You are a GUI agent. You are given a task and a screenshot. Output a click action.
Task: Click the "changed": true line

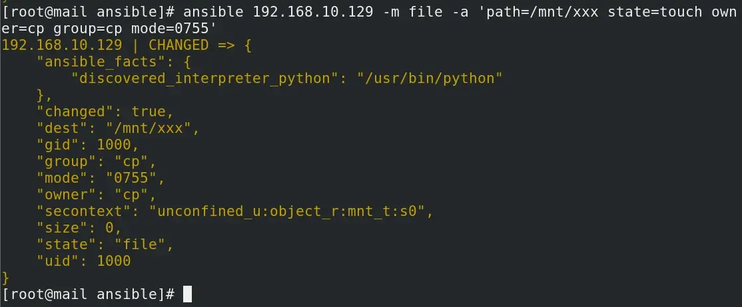tap(104, 112)
